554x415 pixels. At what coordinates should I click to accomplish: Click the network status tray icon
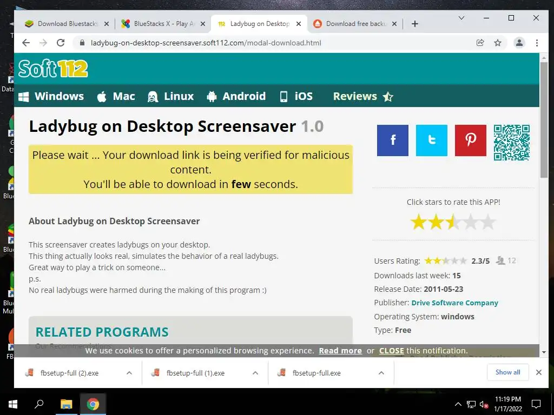[471, 404]
